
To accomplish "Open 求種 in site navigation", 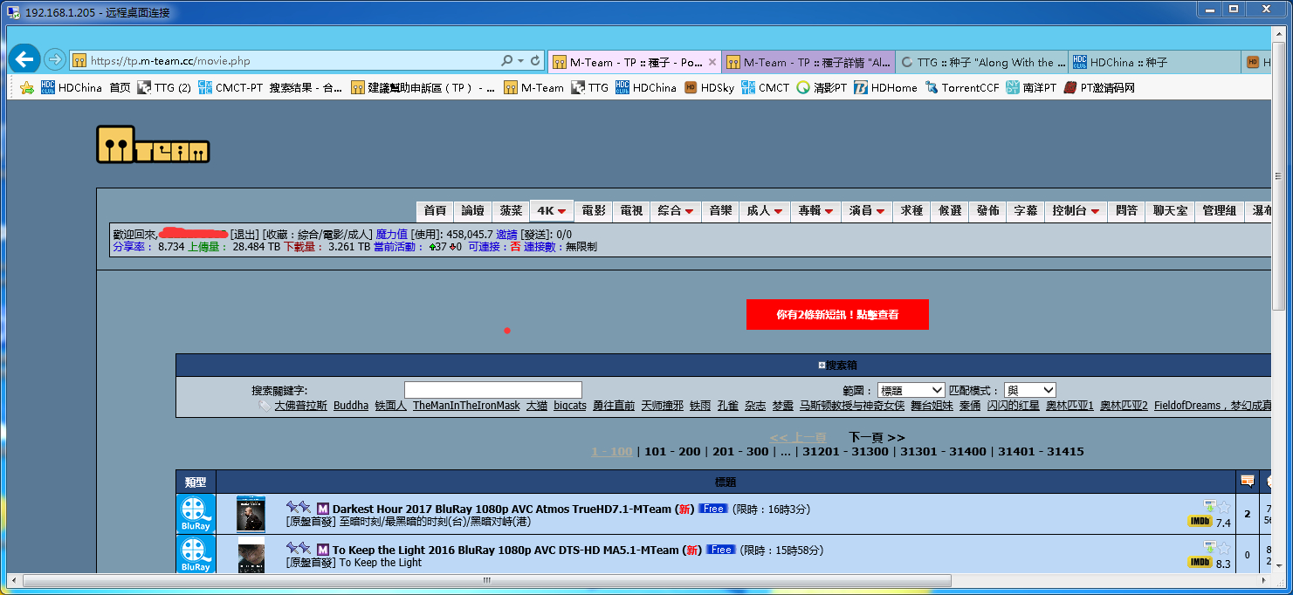I will coord(911,210).
